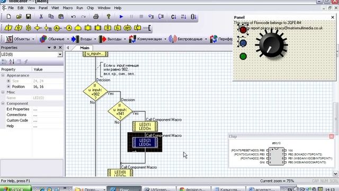Switch to the Main flowchart tab
Image resolution: width=339 pixels, height=191 pixels.
84,48
